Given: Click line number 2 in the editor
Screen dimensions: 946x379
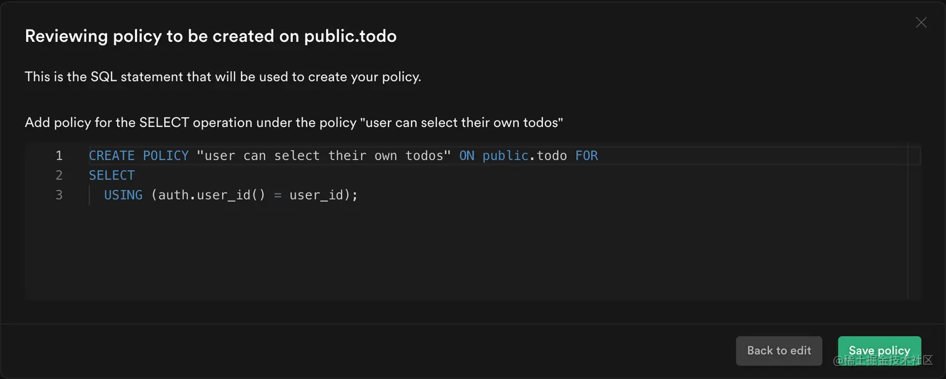Looking at the screenshot, I should 59,175.
